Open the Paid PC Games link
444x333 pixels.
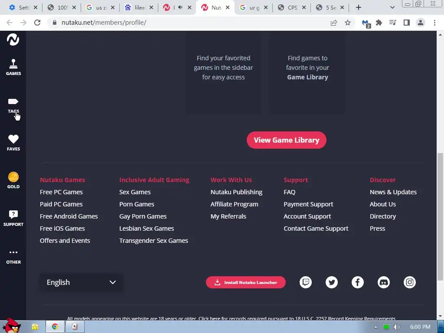pos(61,204)
